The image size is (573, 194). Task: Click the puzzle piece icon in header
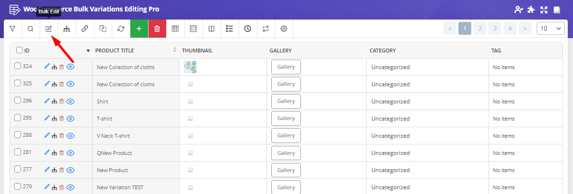click(x=531, y=10)
